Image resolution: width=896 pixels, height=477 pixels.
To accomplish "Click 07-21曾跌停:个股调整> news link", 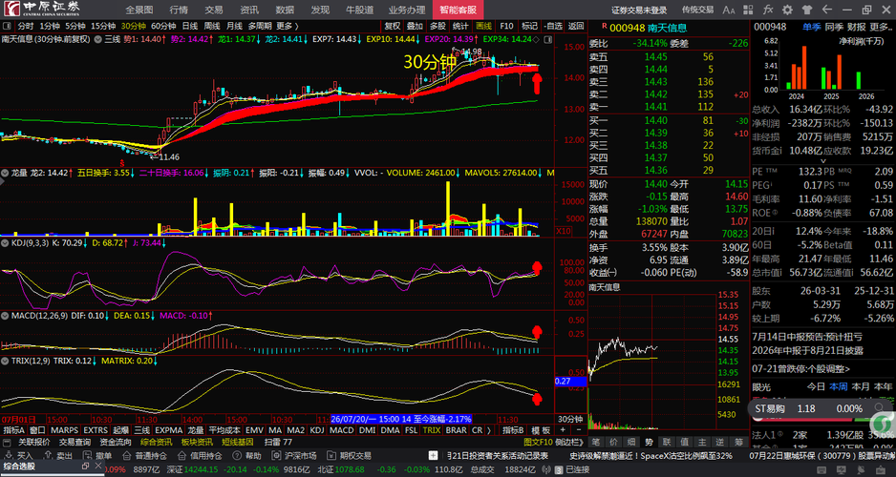I will [x=801, y=368].
